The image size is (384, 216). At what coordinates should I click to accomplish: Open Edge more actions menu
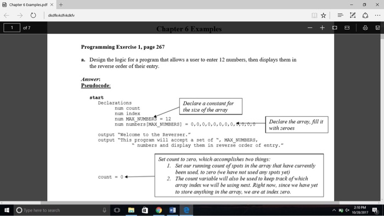pyautogui.click(x=377, y=15)
